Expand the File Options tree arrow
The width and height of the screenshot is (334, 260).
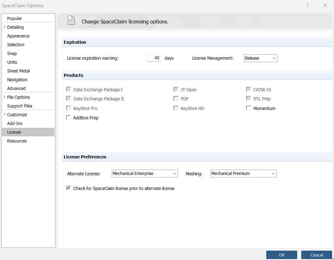[4, 97]
